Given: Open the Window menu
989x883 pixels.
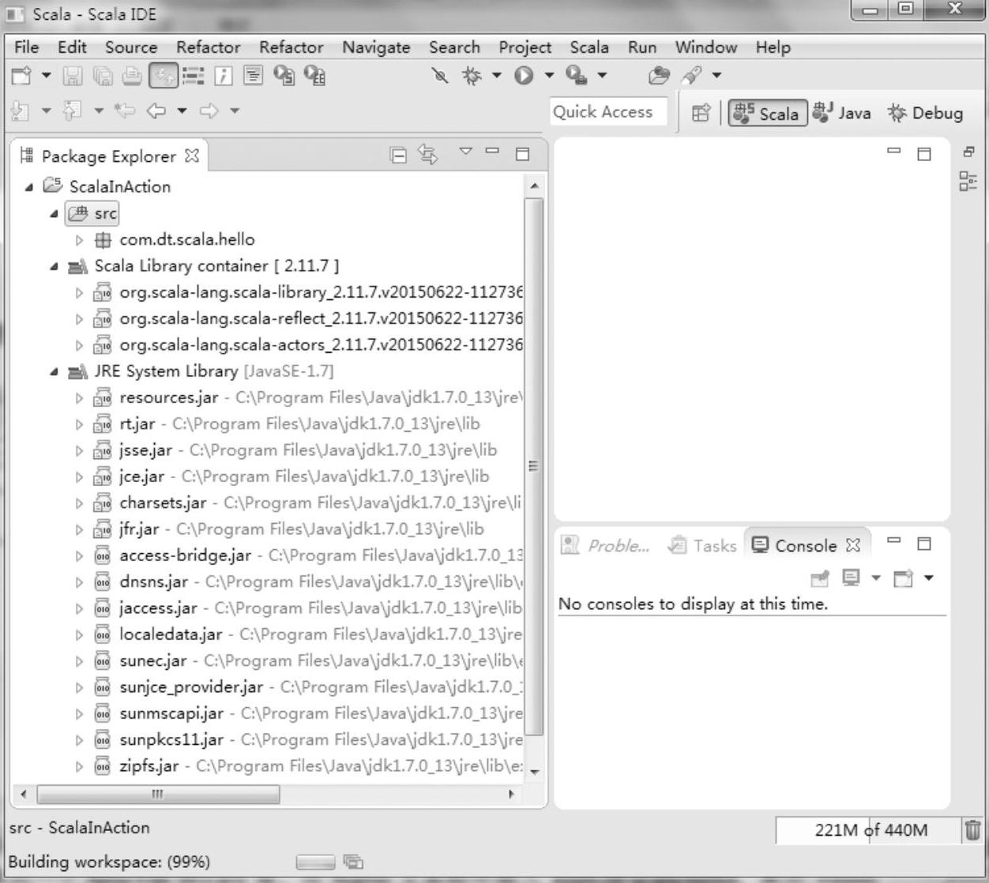Looking at the screenshot, I should [x=705, y=47].
